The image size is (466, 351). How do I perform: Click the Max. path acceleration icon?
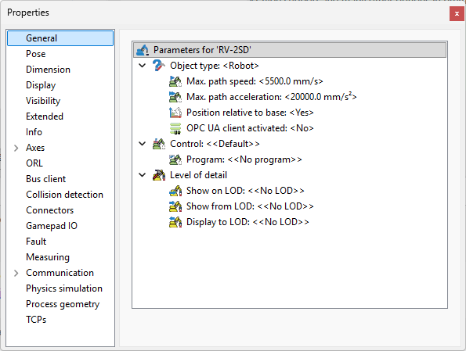pos(175,97)
